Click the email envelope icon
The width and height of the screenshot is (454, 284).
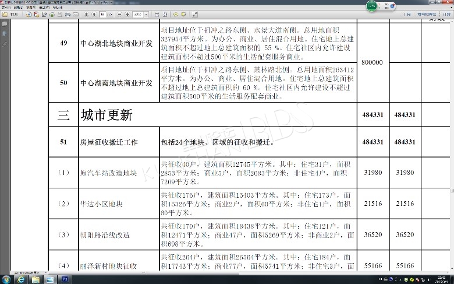pos(76,14)
